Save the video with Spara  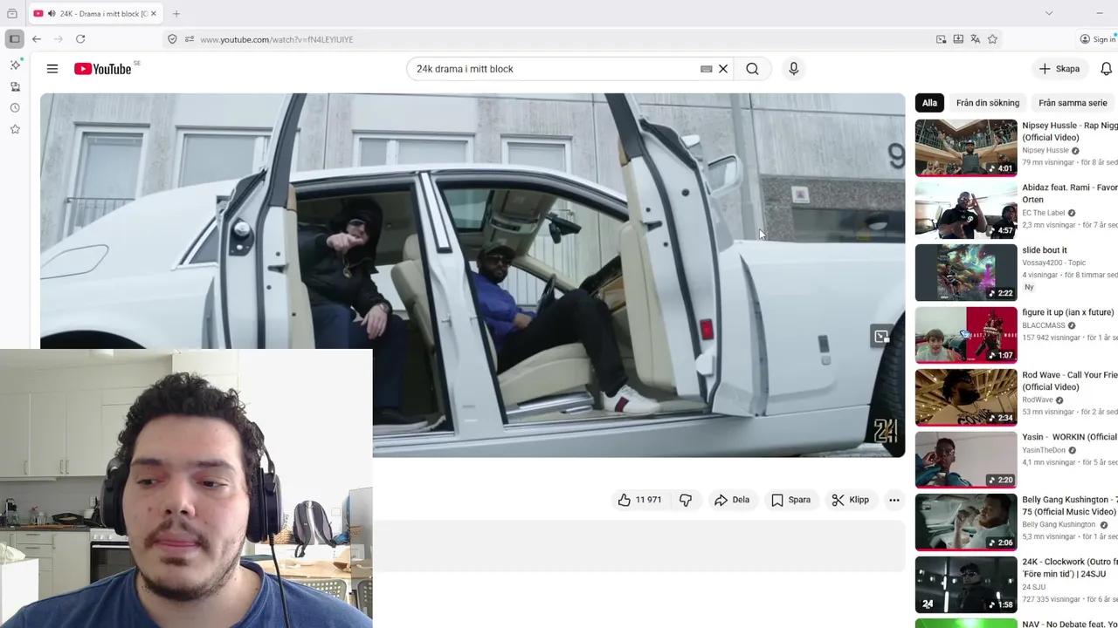(790, 500)
